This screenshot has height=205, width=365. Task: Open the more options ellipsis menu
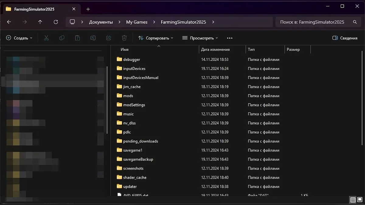230,38
